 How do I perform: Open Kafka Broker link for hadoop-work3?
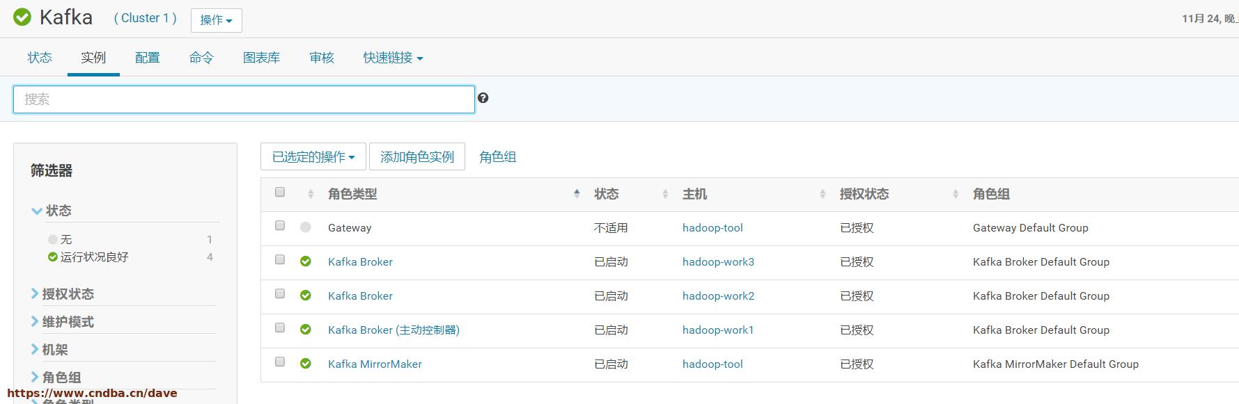(x=360, y=262)
